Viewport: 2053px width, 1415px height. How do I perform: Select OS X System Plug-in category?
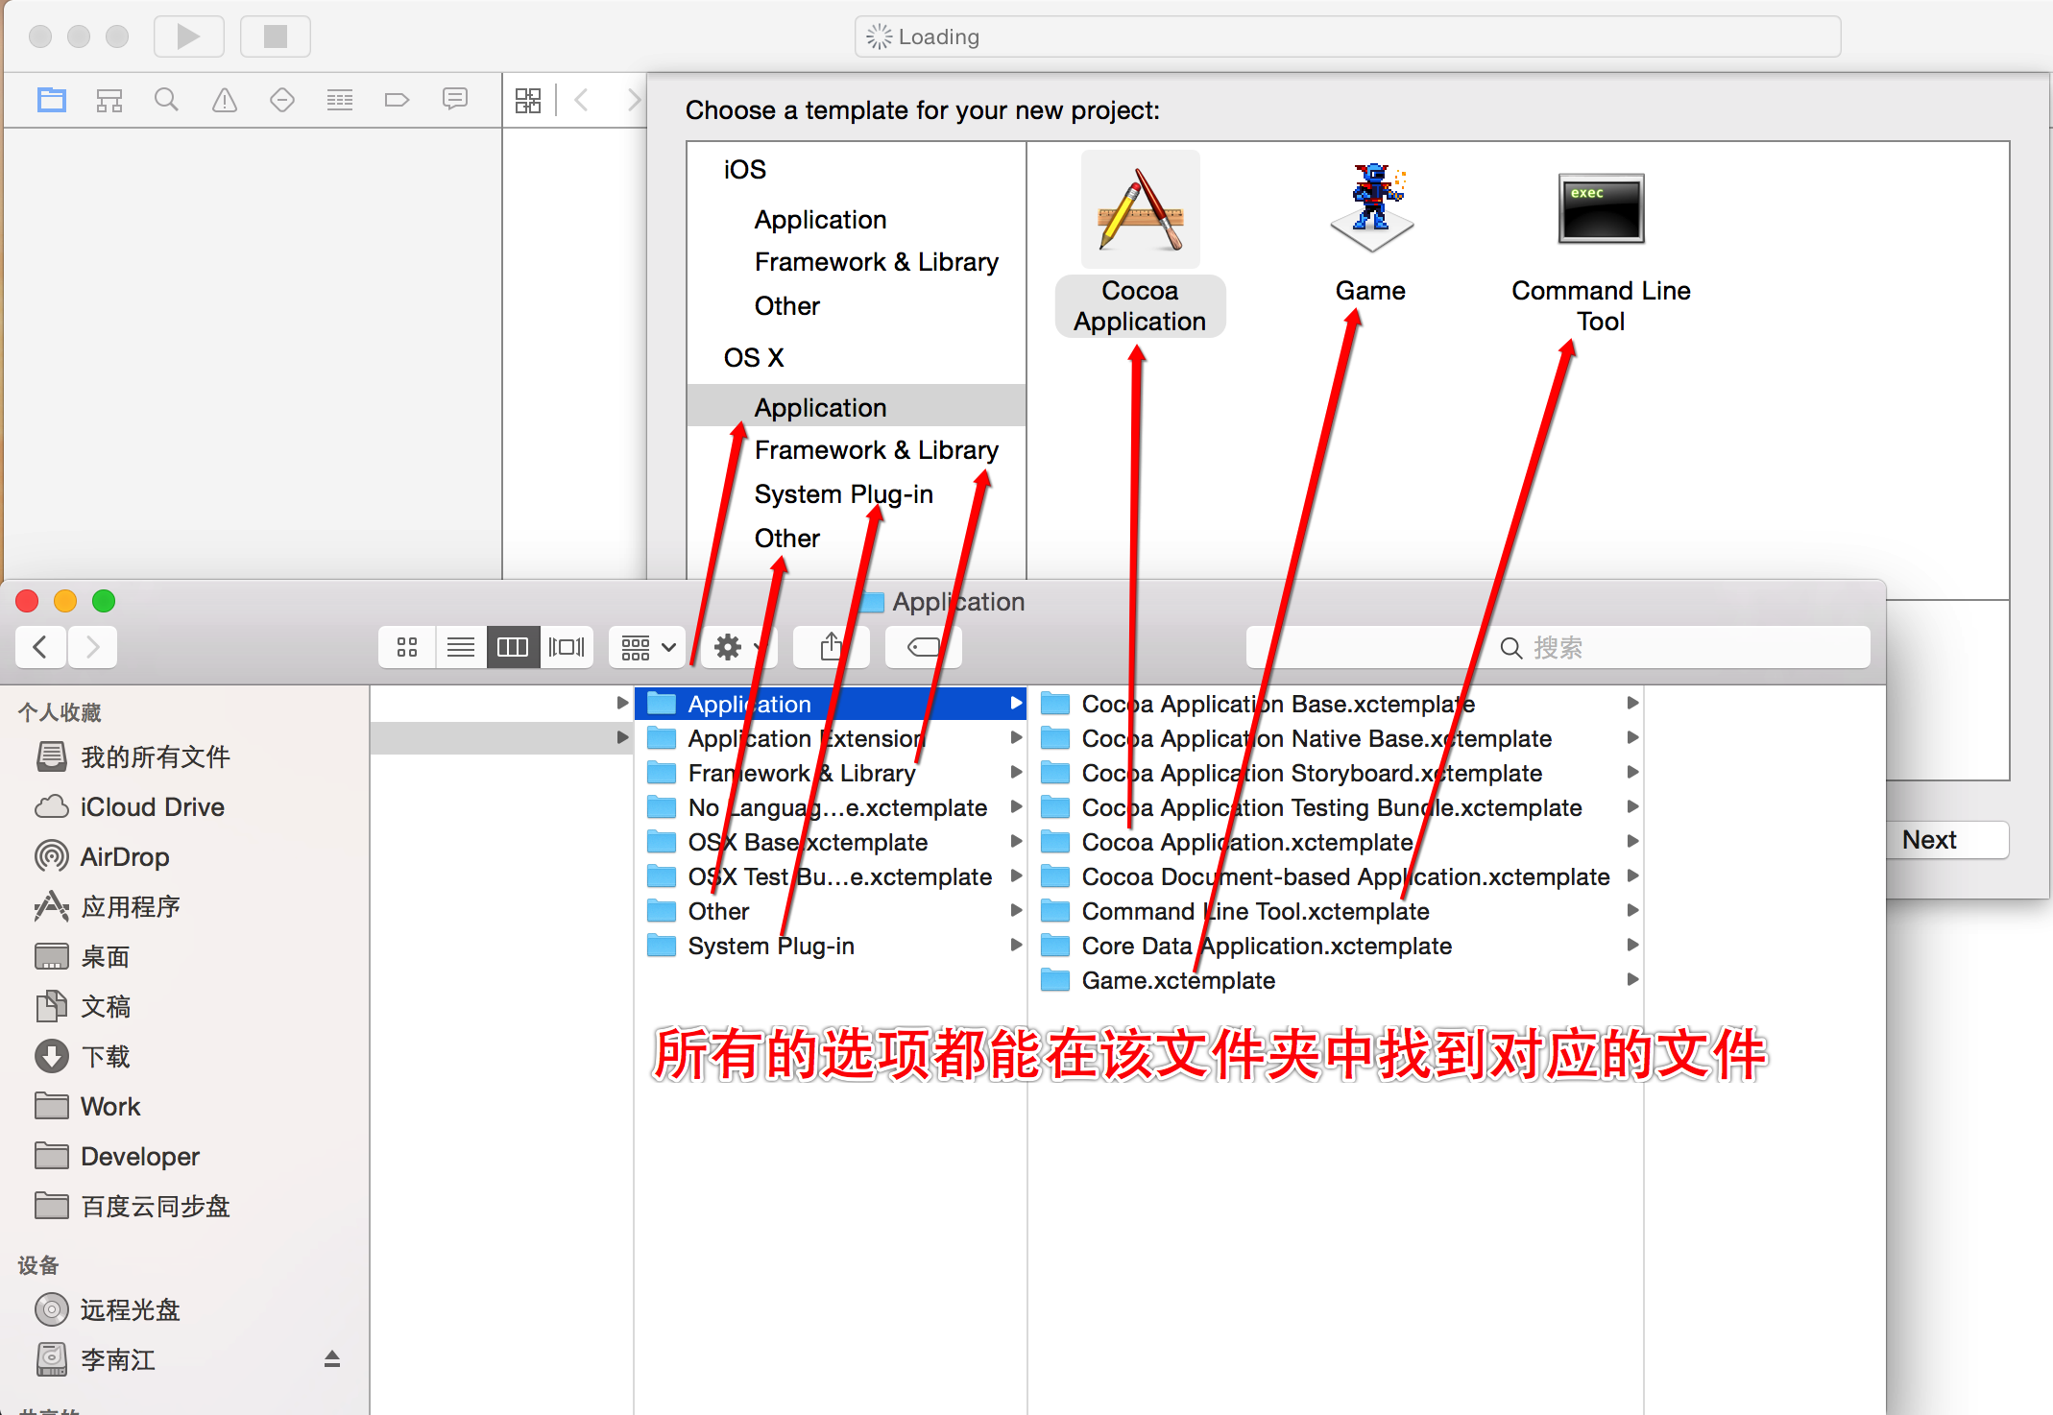(x=844, y=493)
